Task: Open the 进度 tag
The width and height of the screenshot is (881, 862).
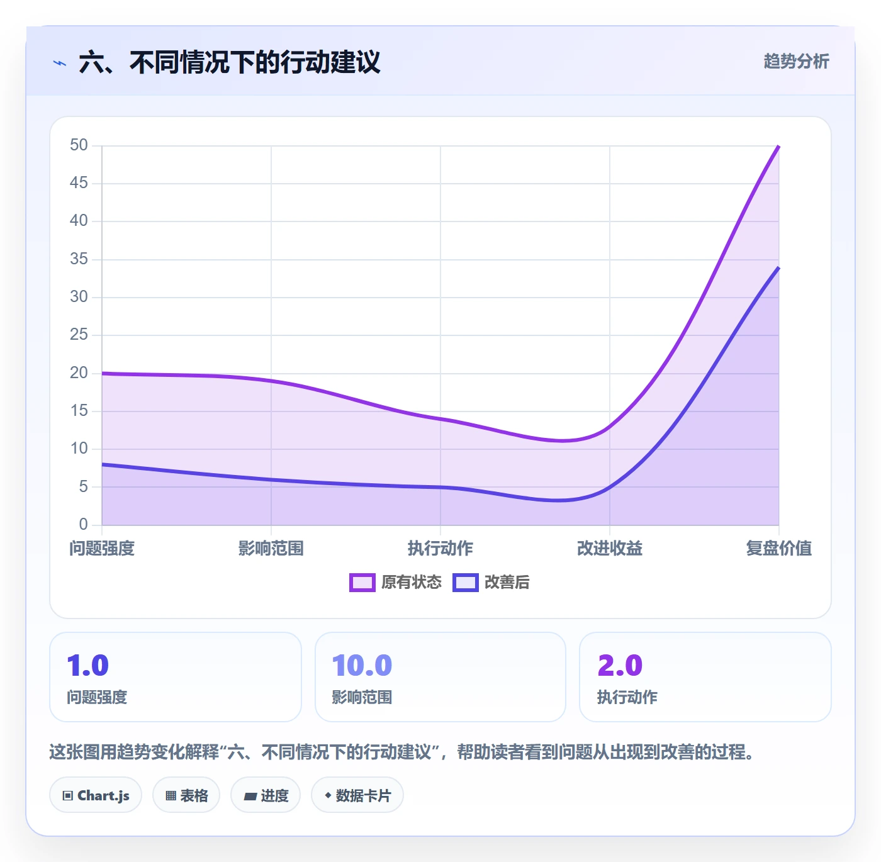Action: 266,795
